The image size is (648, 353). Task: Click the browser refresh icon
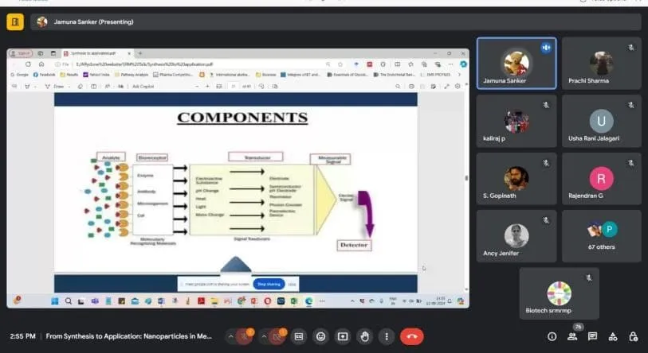[28, 64]
